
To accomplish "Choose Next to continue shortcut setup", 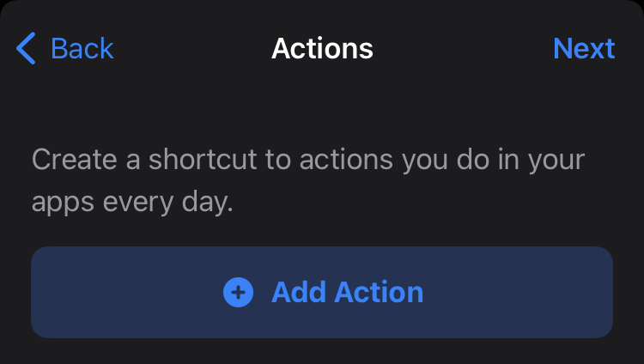I will [584, 48].
